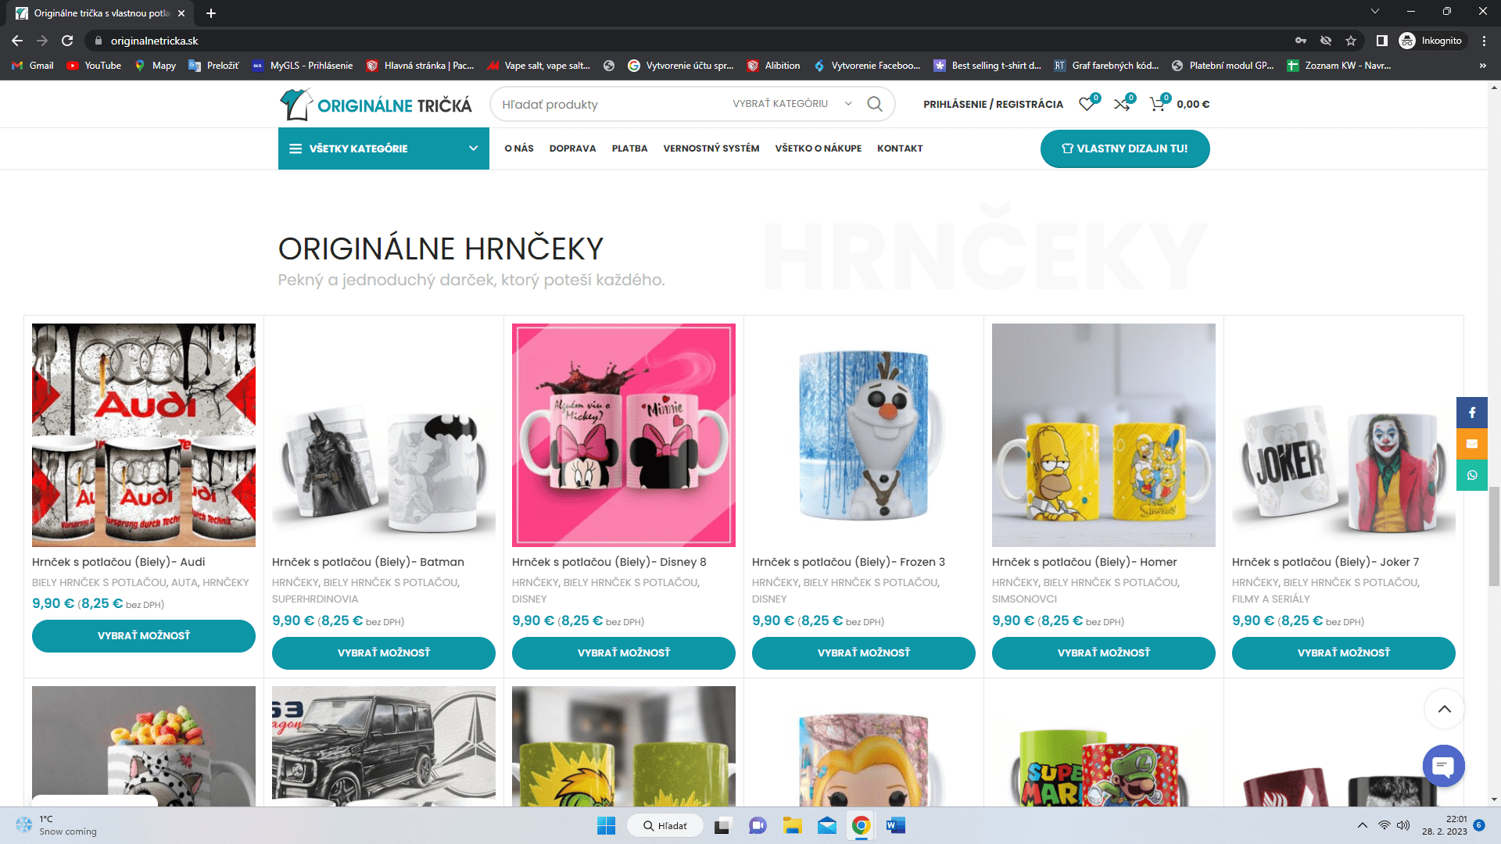Viewport: 1501px width, 844px height.
Task: Expand Chrome tab search chevron
Action: point(1375,11)
